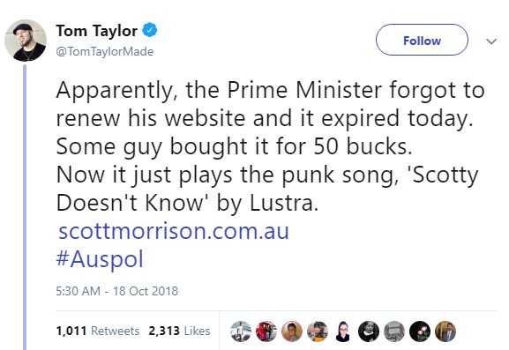The image size is (509, 350).
Task: Open third liker avatar in the row
Action: (x=292, y=331)
